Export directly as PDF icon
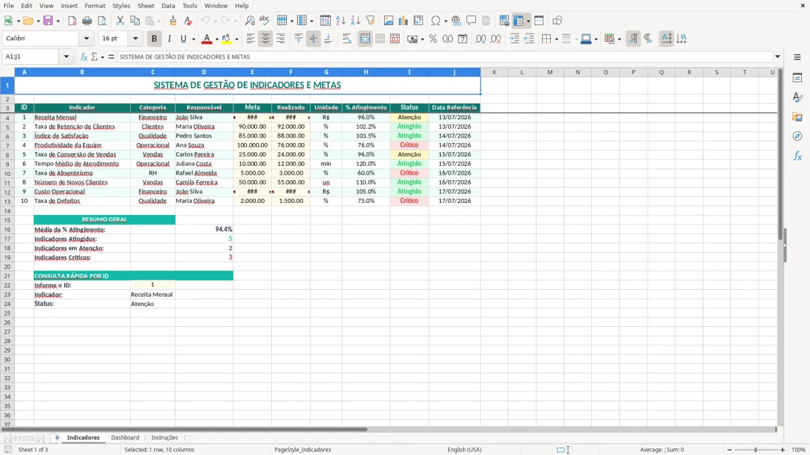 coord(72,21)
